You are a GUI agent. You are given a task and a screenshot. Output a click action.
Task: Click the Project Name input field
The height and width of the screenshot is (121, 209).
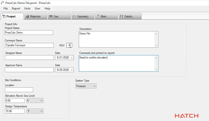29,32
